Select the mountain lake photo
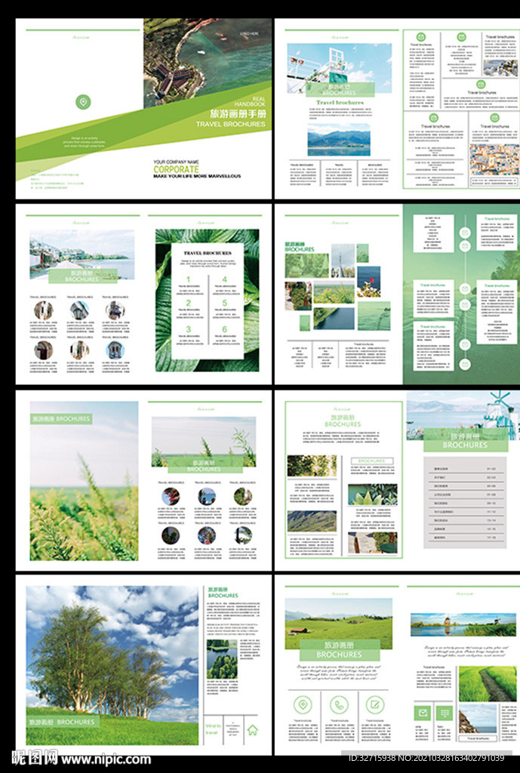Screen dimensions: 520x773 point(339,140)
